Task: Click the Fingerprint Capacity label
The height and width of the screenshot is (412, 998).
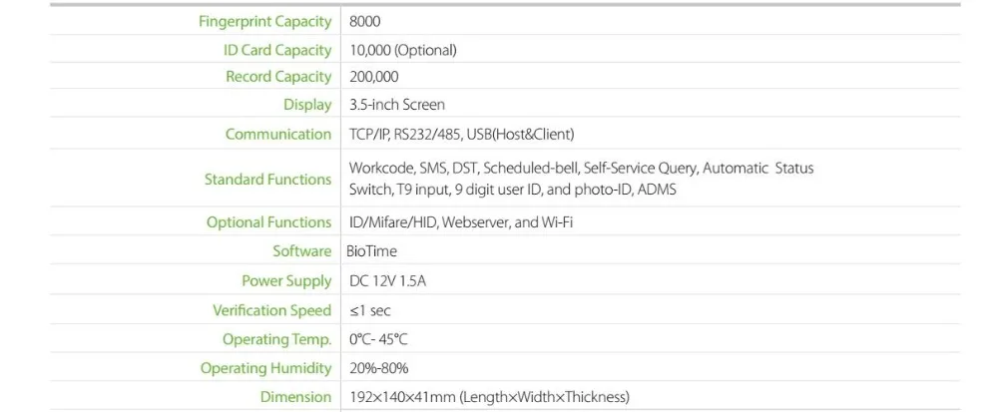Action: 264,22
